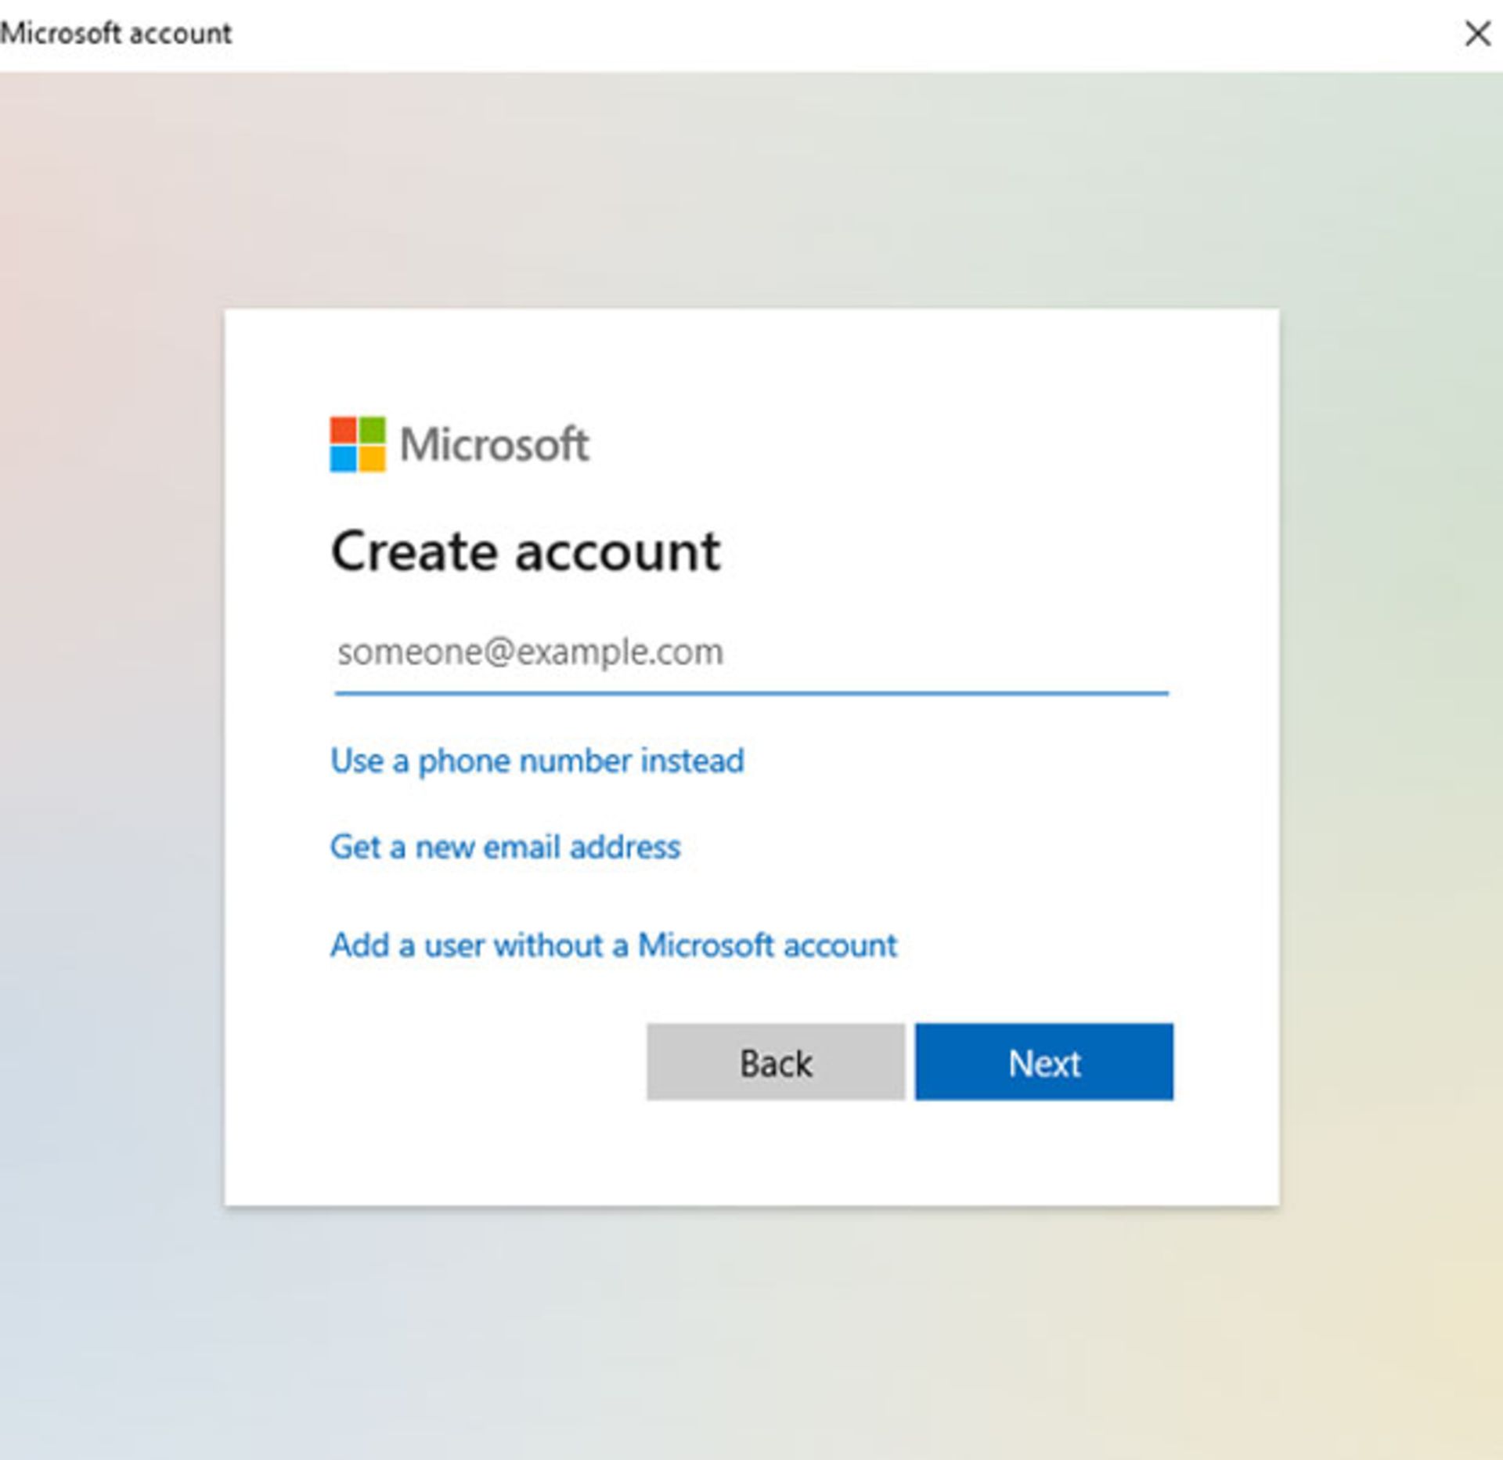Viewport: 1503px width, 1460px height.
Task: Open 'Get a new email address' link
Action: click(505, 847)
